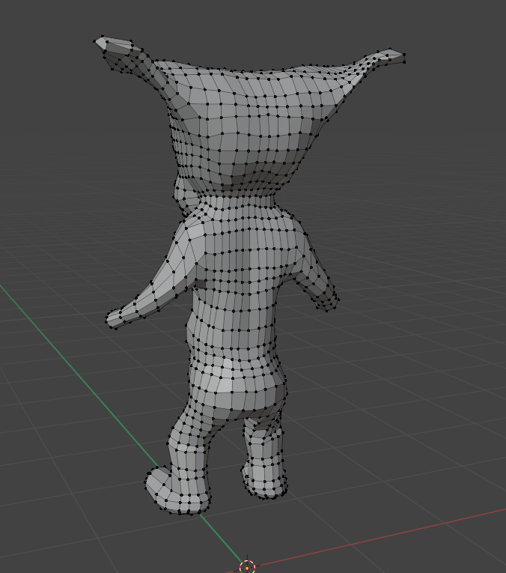Select the hand of the character's right arm
The height and width of the screenshot is (573, 506).
[327, 302]
